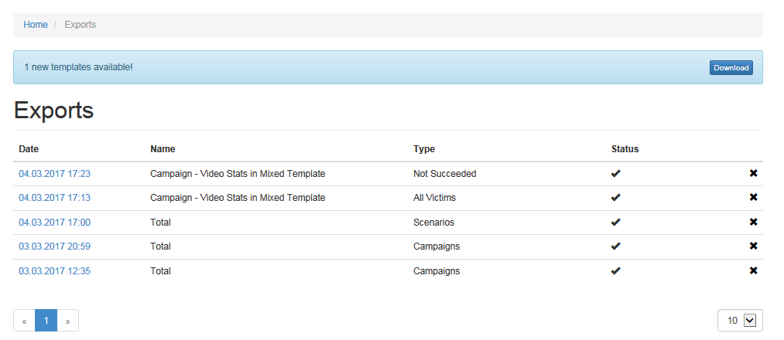Image resolution: width=784 pixels, height=340 pixels.
Task: Delete the 04.03.2017 17:13 export
Action: click(x=753, y=197)
